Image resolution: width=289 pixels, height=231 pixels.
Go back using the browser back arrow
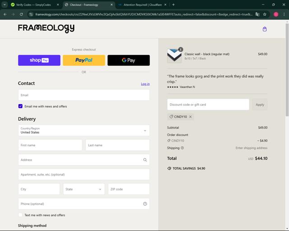(x=5, y=14)
